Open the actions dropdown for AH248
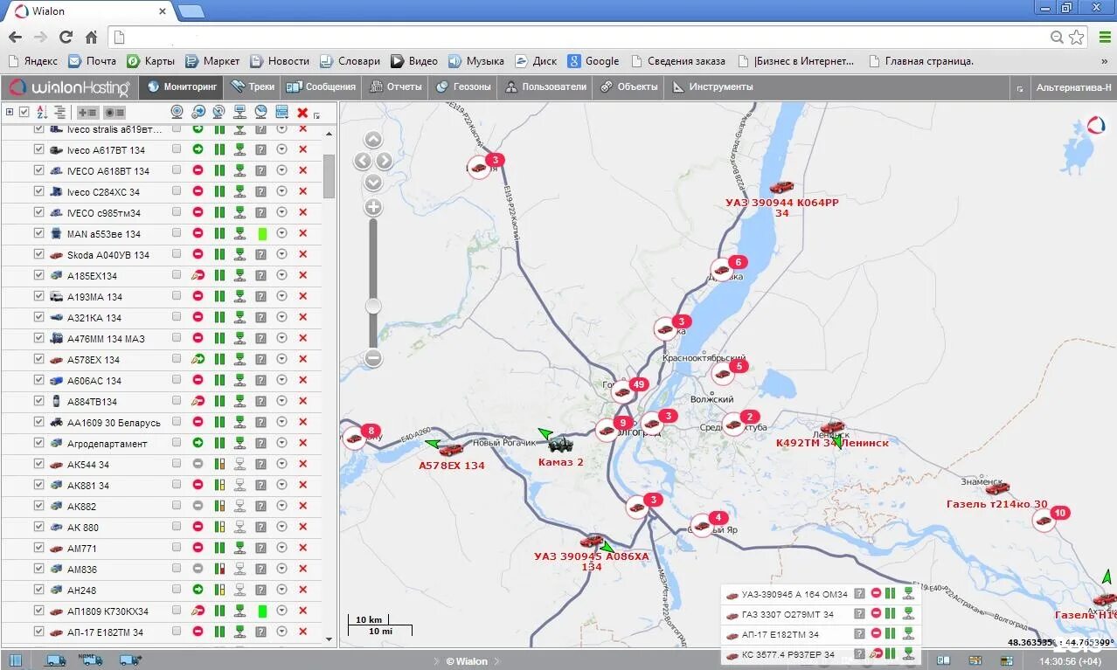This screenshot has height=670, width=1117. pyautogui.click(x=281, y=590)
